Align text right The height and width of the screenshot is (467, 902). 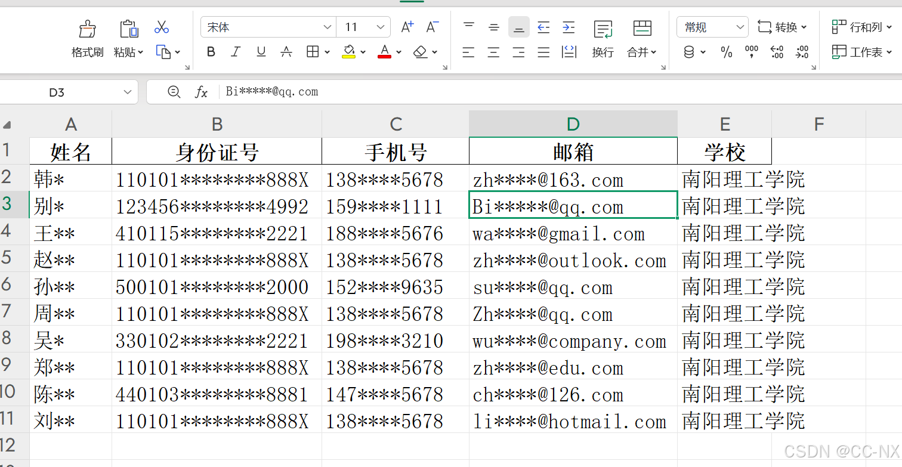pyautogui.click(x=519, y=52)
